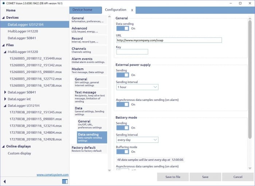
Task: Disable Buffering mode switch
Action: coord(123,152)
